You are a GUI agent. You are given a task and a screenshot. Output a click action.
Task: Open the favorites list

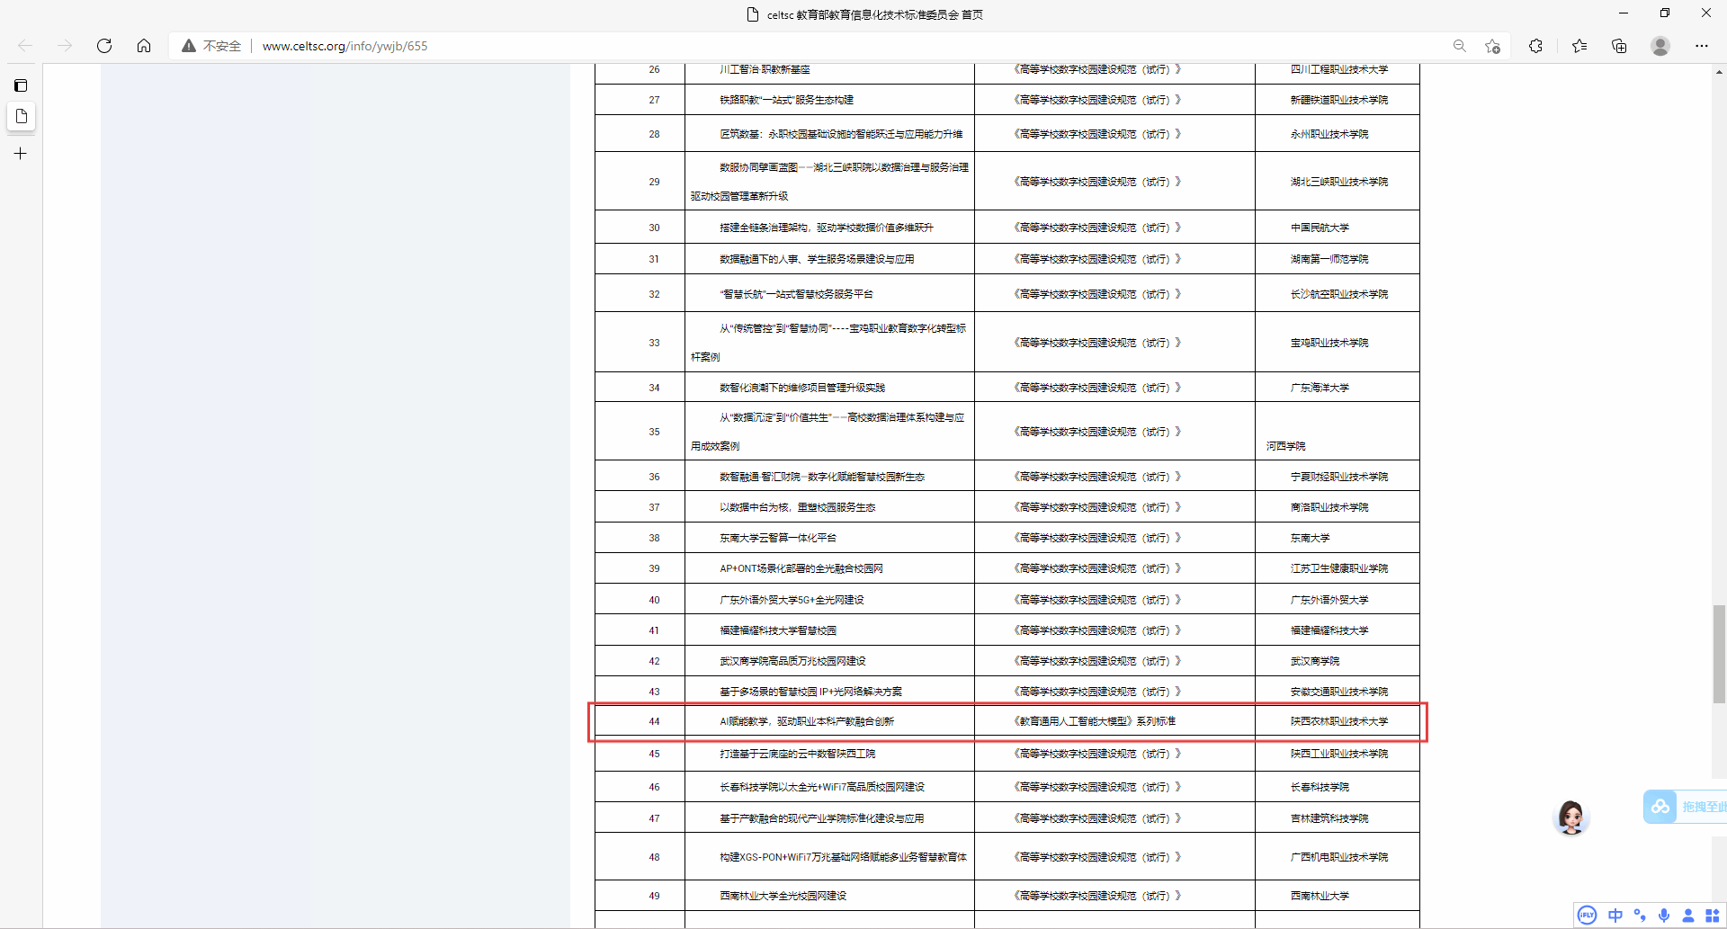pyautogui.click(x=1579, y=46)
